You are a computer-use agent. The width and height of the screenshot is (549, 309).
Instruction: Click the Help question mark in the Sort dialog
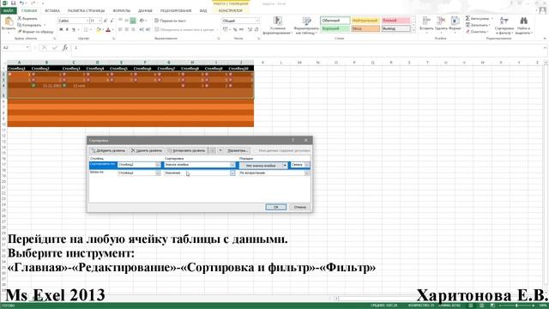(x=293, y=140)
